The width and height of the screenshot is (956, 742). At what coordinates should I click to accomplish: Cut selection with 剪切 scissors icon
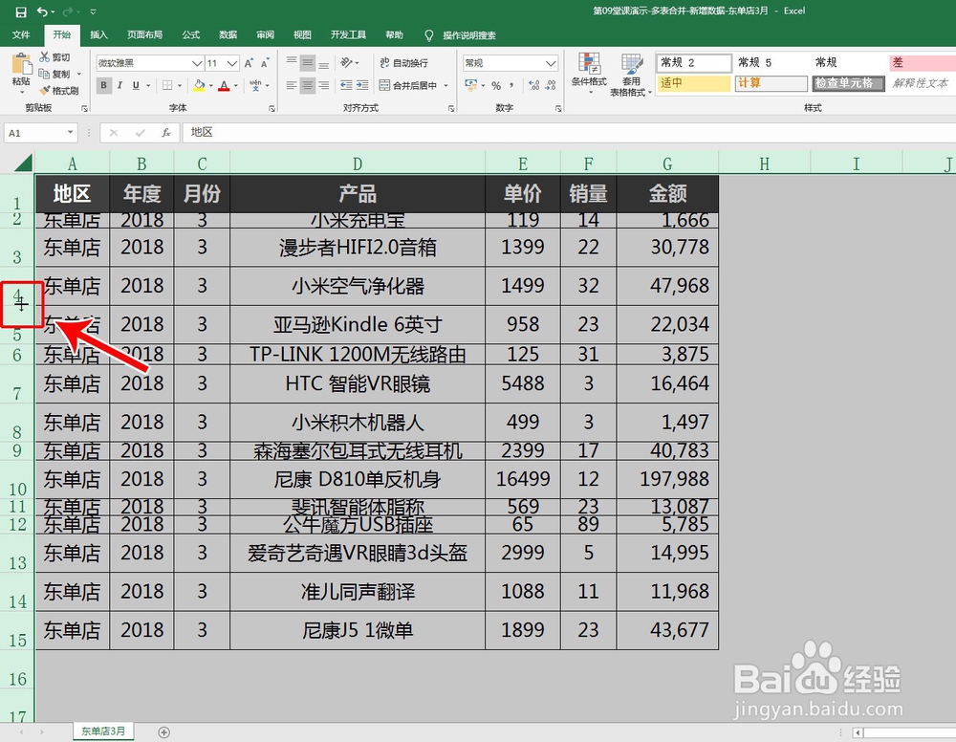(x=54, y=57)
